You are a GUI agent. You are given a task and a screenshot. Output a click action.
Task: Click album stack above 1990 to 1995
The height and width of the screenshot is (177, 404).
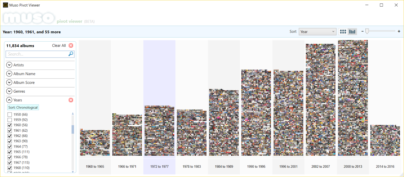click(x=256, y=113)
